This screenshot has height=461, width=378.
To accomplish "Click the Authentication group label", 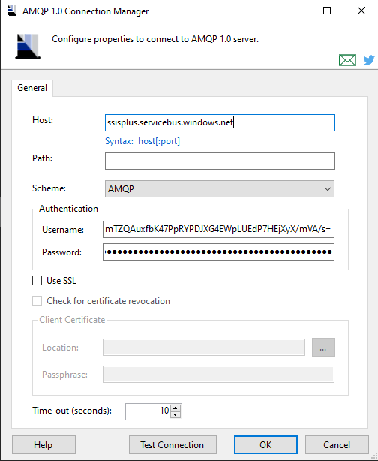I will tap(68, 209).
